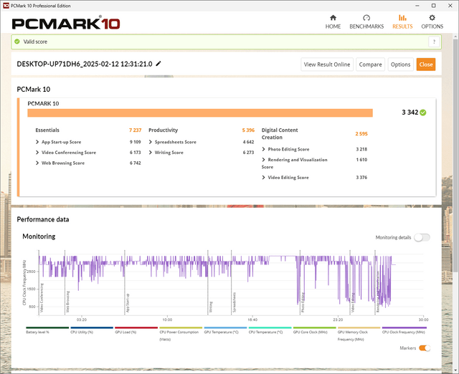Click the help question mark in Valid score bar
Viewport: 459px width, 374px height.
click(434, 42)
